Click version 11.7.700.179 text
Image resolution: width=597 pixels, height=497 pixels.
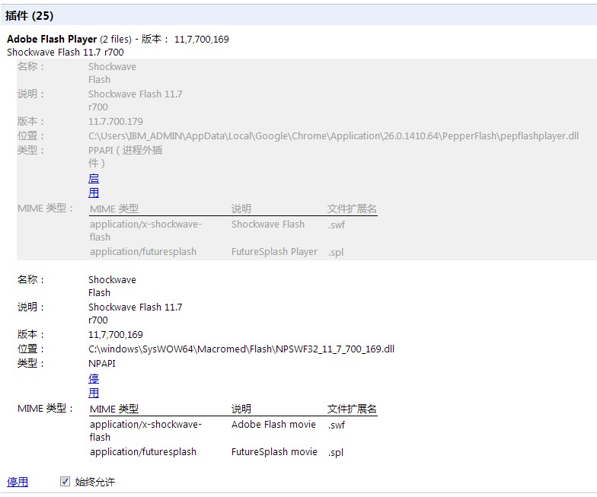coord(116,122)
